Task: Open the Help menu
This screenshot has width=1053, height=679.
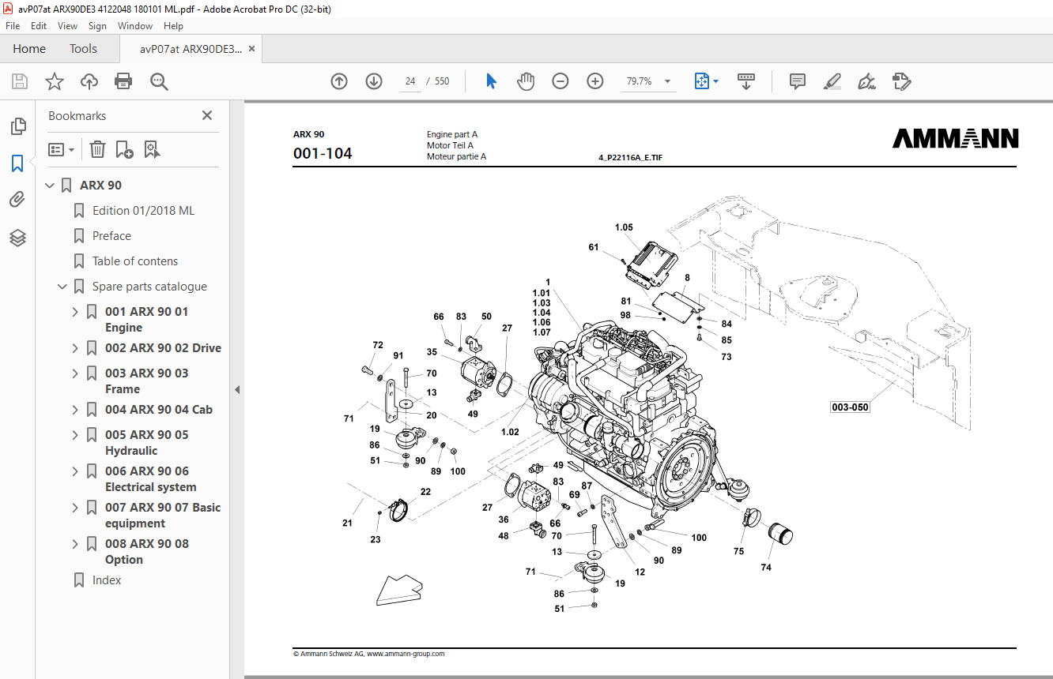Action: [x=173, y=26]
